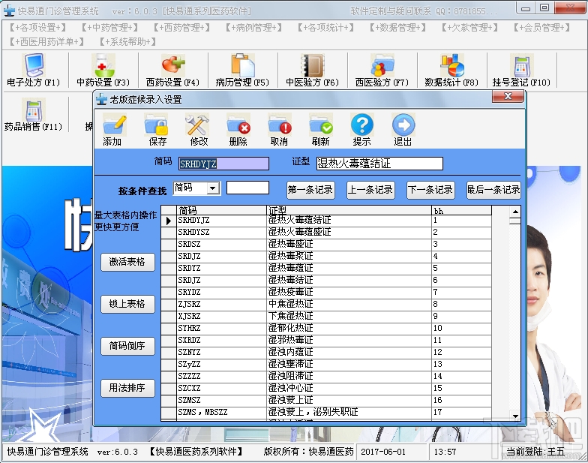Viewport: 588px width, 463px height.
Task: Click the 上一条记录 button
Action: click(370, 190)
